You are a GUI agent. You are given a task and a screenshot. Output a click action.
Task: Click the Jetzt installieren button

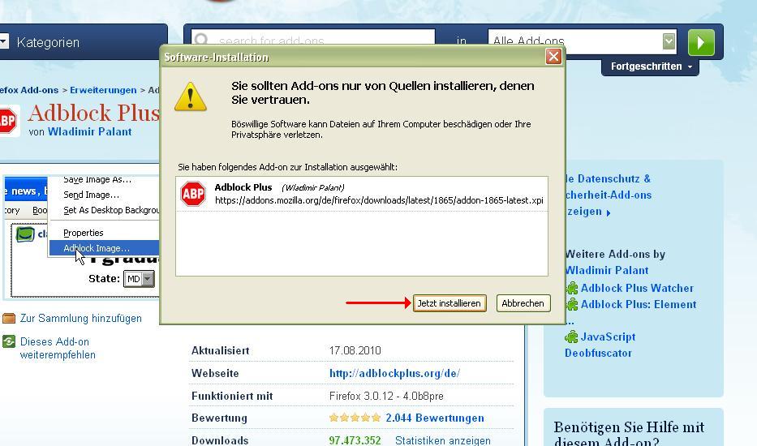pyautogui.click(x=449, y=303)
